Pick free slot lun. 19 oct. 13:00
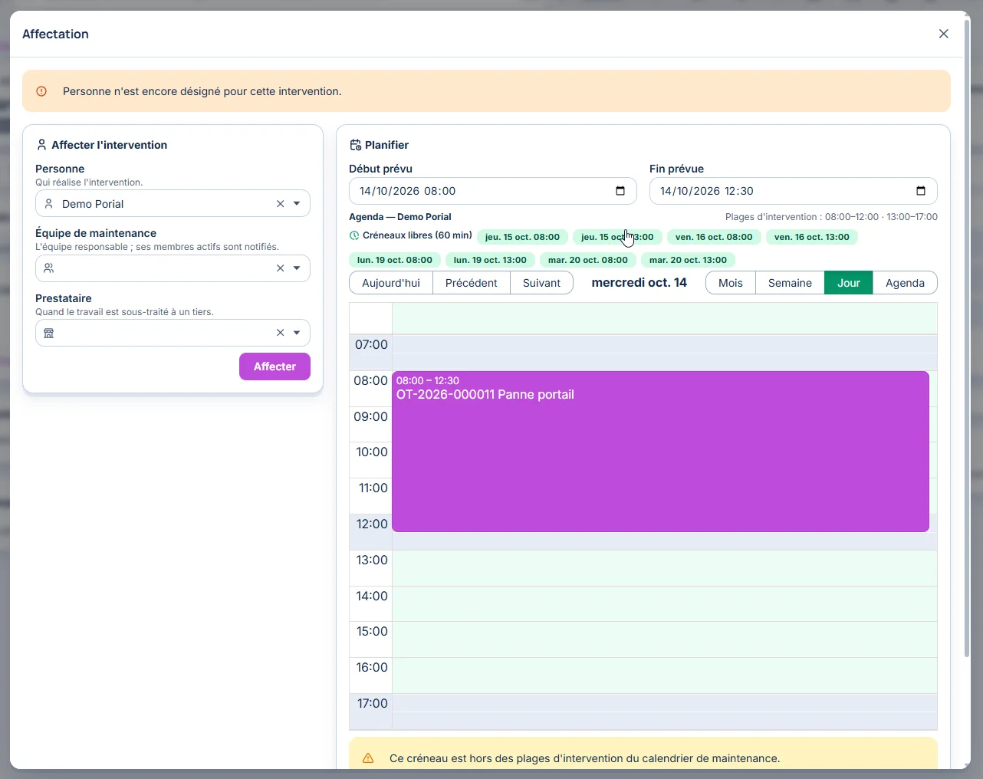The height and width of the screenshot is (779, 983). pos(490,260)
